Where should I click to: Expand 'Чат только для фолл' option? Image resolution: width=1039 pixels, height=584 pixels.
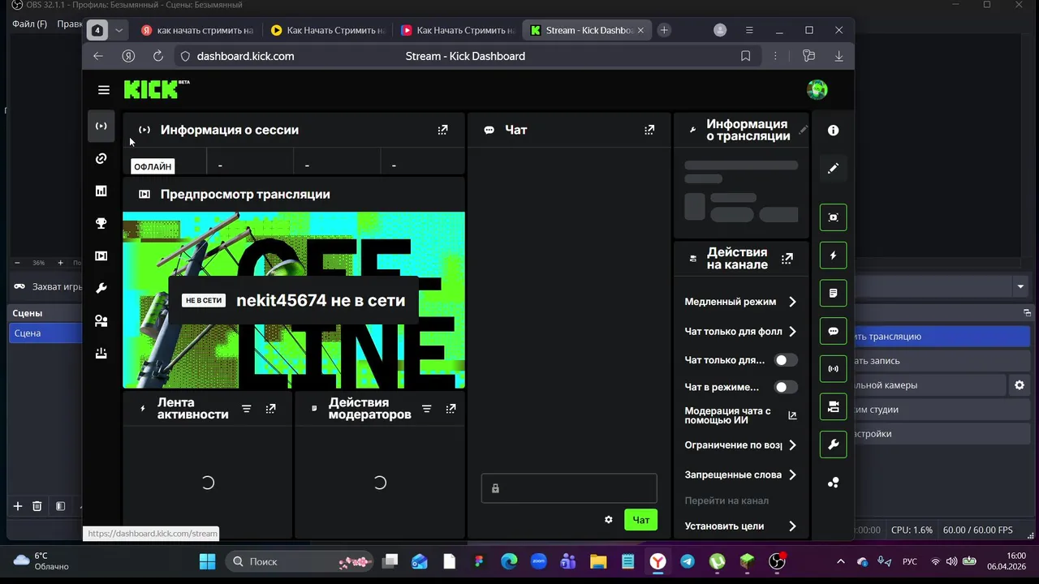pyautogui.click(x=740, y=331)
